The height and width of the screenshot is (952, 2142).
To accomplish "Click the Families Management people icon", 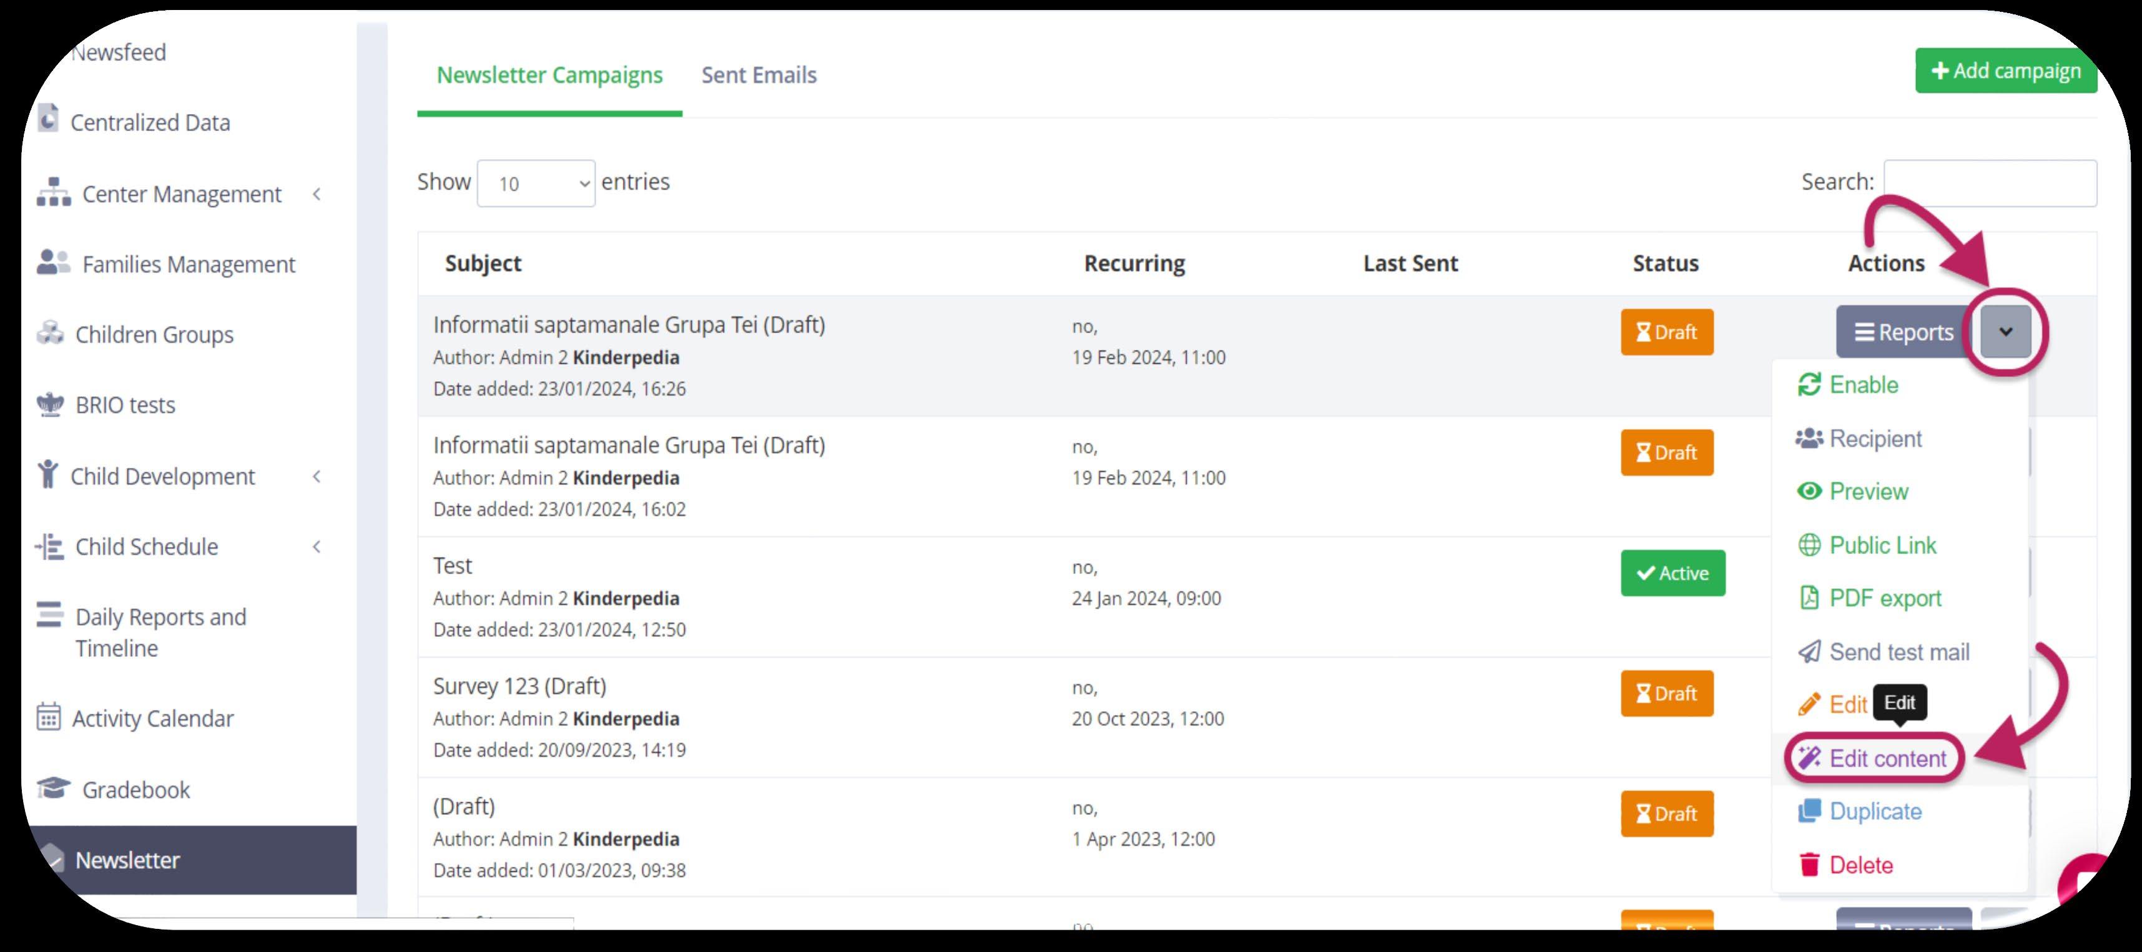I will 53,263.
